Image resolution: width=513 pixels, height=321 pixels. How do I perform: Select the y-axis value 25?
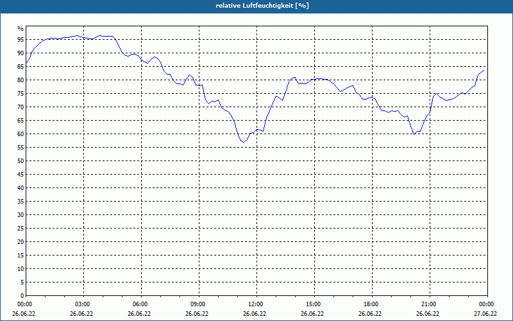[21, 229]
